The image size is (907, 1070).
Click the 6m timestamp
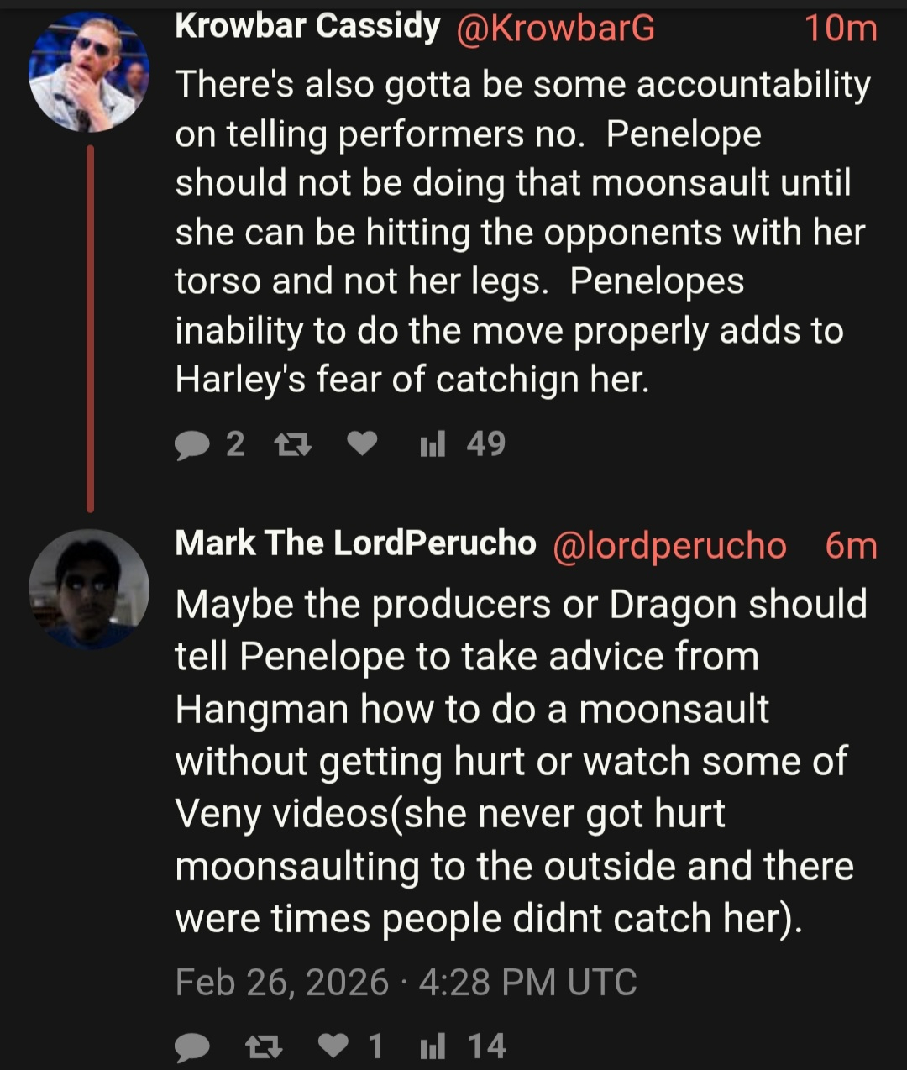851,545
